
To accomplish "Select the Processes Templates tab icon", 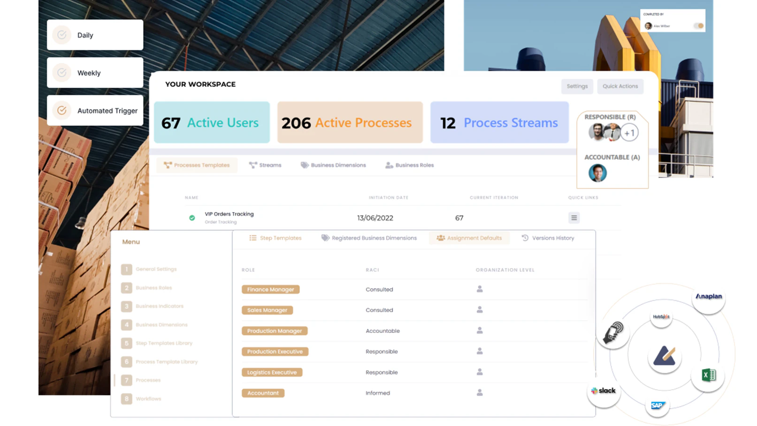I will tap(168, 165).
